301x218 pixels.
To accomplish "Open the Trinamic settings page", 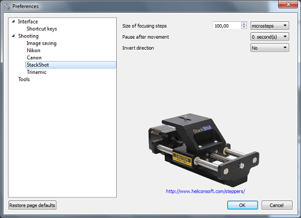I will pyautogui.click(x=36, y=72).
